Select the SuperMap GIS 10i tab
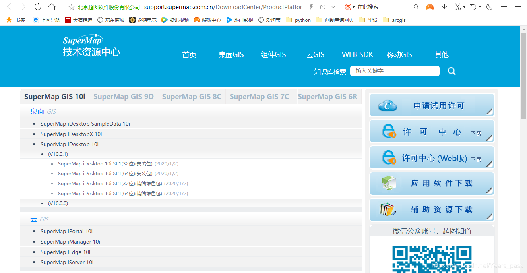This screenshot has width=527, height=273. click(x=55, y=97)
